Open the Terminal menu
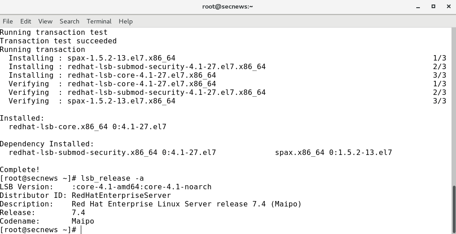 [99, 21]
